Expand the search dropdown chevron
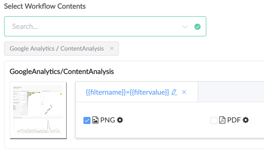264x163 pixels. click(185, 27)
